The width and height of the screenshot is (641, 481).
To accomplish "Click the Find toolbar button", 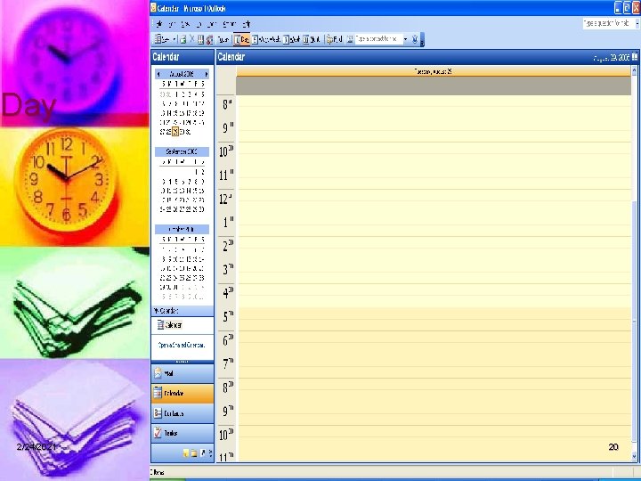I will point(335,39).
